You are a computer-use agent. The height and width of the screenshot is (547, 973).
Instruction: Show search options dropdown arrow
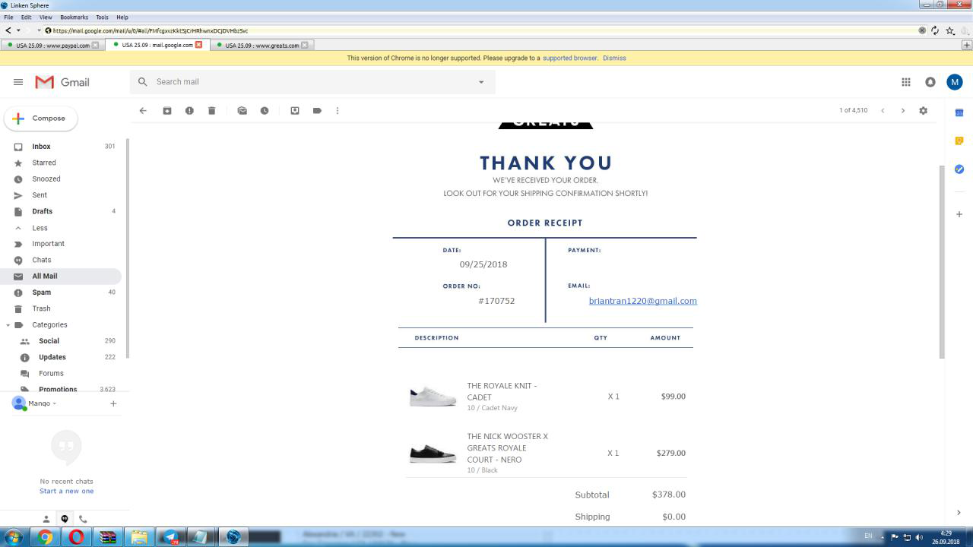point(481,82)
